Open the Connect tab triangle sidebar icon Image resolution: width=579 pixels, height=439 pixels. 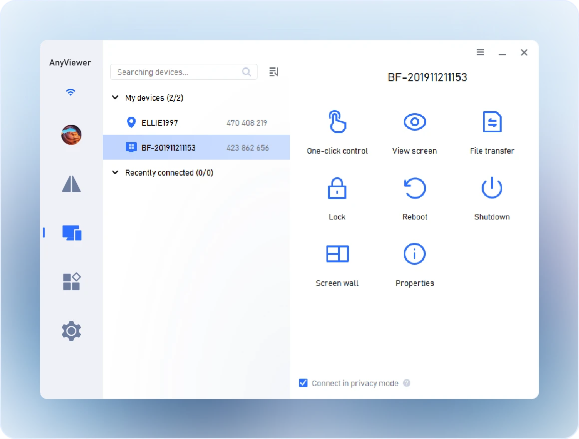pos(71,184)
